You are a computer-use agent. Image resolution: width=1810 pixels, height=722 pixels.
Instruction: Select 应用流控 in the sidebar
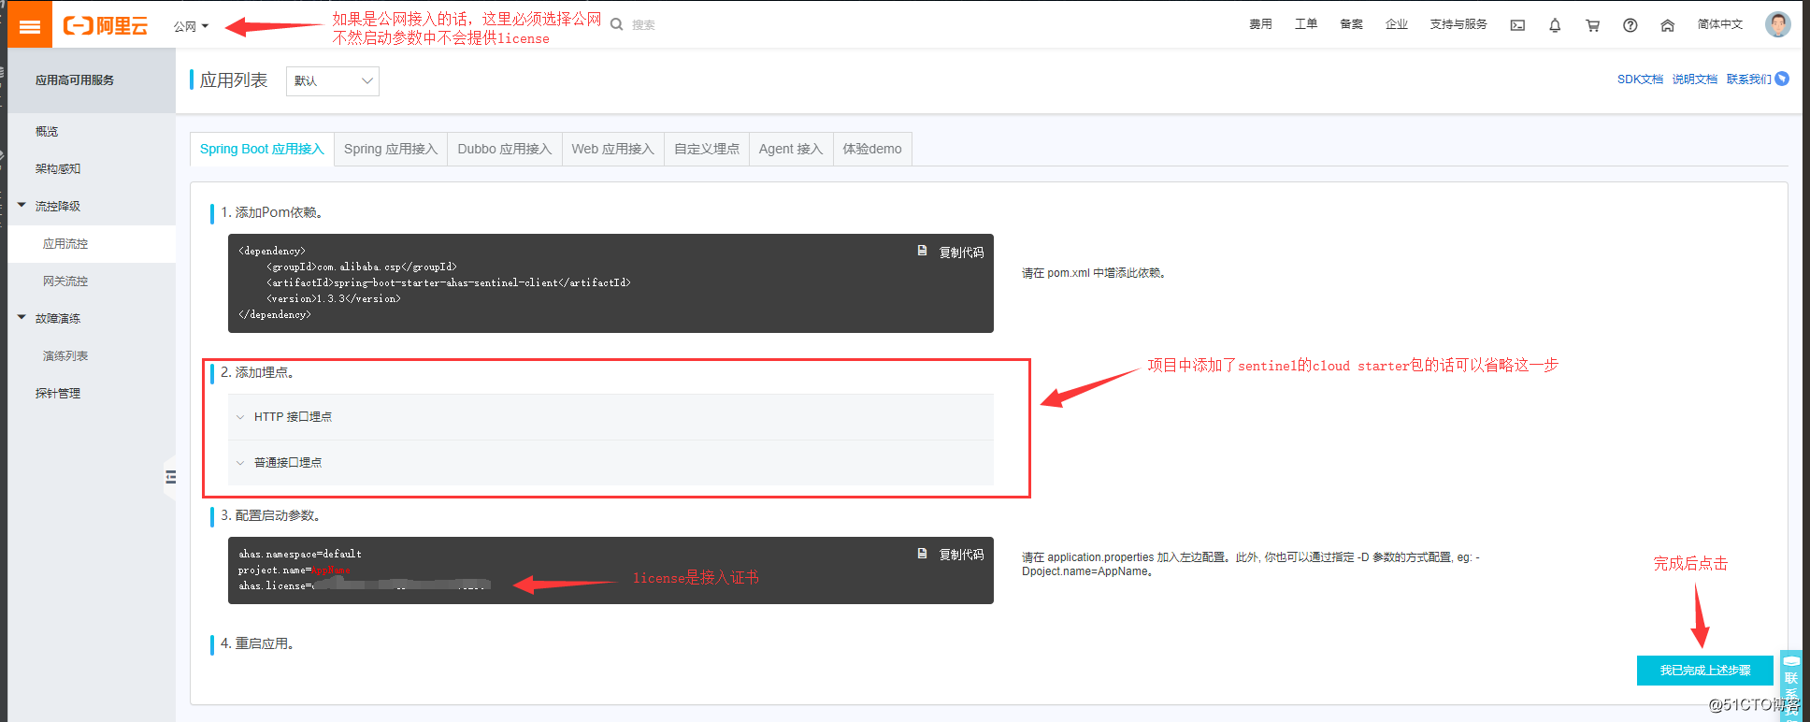pyautogui.click(x=92, y=244)
